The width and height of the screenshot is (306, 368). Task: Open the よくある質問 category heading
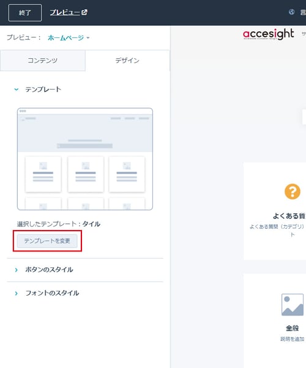(x=289, y=216)
